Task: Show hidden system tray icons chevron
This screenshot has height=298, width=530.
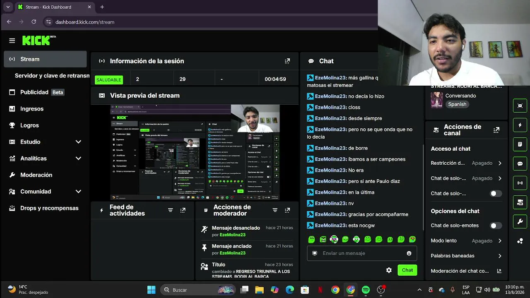Action: [419, 290]
